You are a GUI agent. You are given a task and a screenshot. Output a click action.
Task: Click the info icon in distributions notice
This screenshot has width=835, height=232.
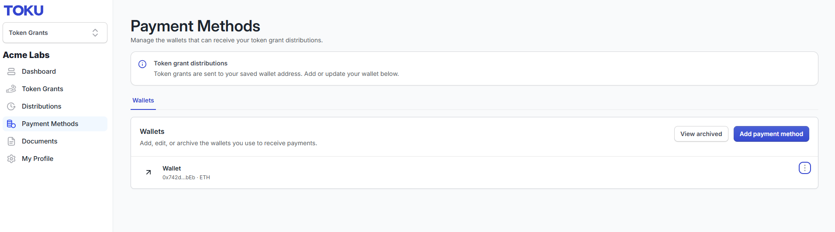142,64
